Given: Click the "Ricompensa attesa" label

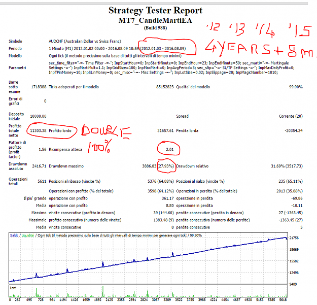Looking at the screenshot, I should coord(65,150).
